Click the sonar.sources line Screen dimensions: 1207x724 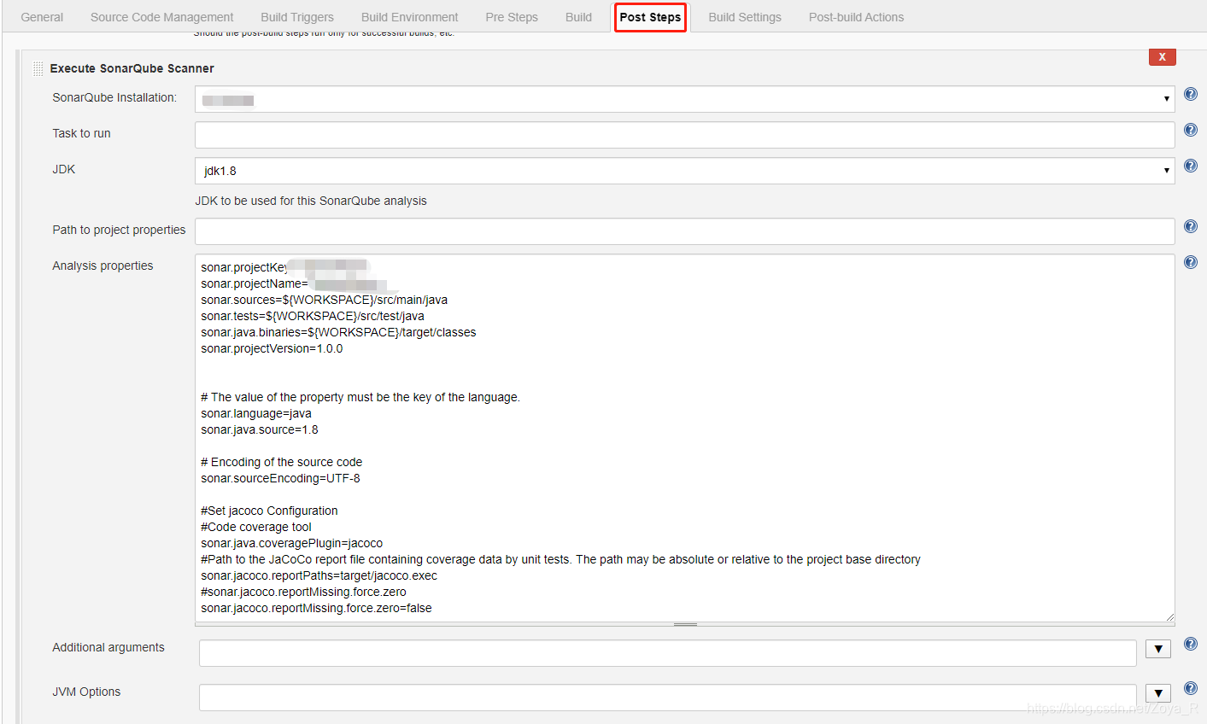tap(324, 300)
